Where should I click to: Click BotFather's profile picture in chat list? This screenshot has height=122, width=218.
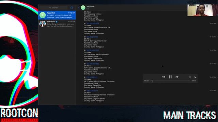point(43,24)
